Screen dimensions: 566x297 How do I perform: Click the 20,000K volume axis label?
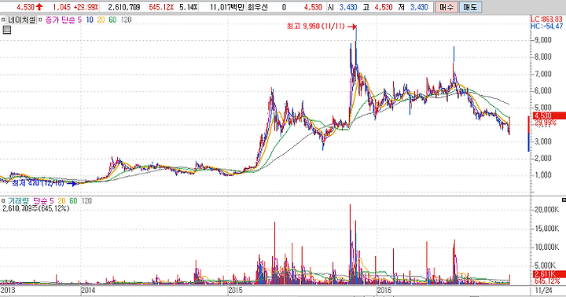[547, 210]
